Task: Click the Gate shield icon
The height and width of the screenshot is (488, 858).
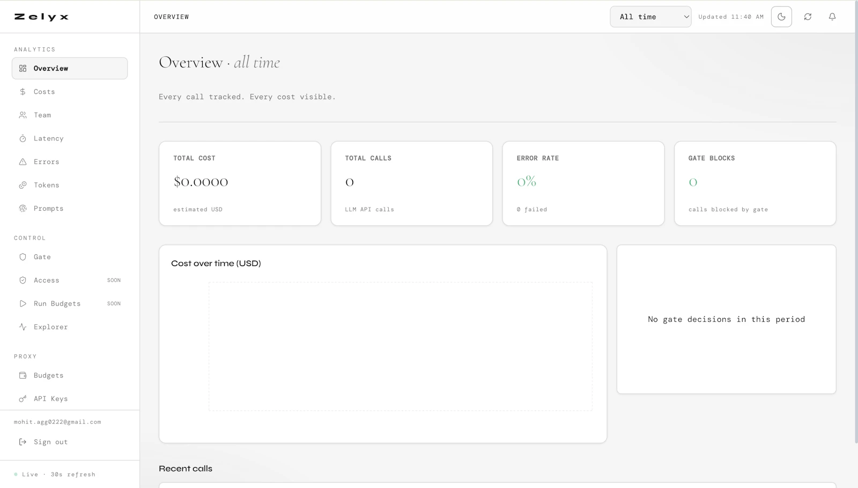Action: (x=23, y=257)
